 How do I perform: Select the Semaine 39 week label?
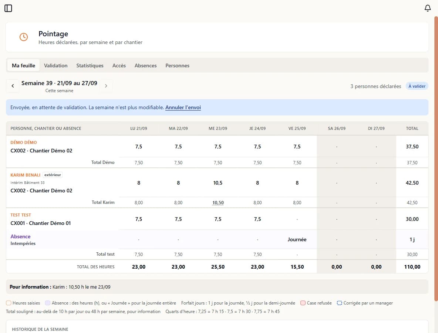[x=59, y=83]
